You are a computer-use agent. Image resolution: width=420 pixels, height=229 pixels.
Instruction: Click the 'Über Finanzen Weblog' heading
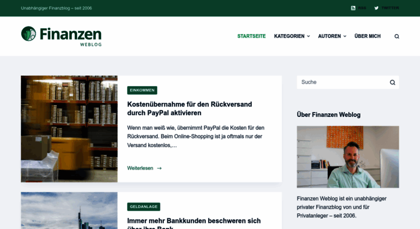(x=329, y=115)
